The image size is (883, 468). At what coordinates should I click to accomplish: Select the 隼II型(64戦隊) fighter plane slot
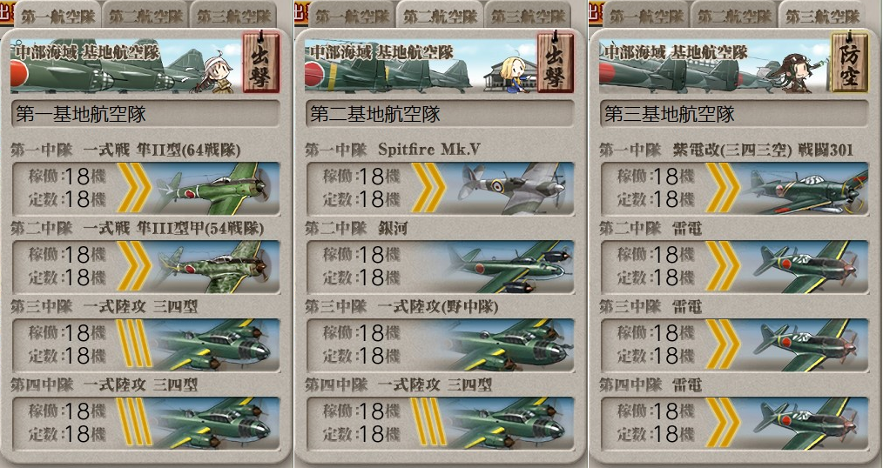[145, 189]
